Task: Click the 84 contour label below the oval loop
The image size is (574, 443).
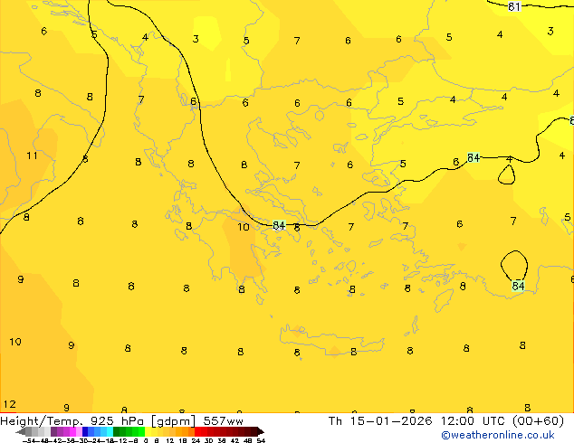Action: click(x=518, y=286)
